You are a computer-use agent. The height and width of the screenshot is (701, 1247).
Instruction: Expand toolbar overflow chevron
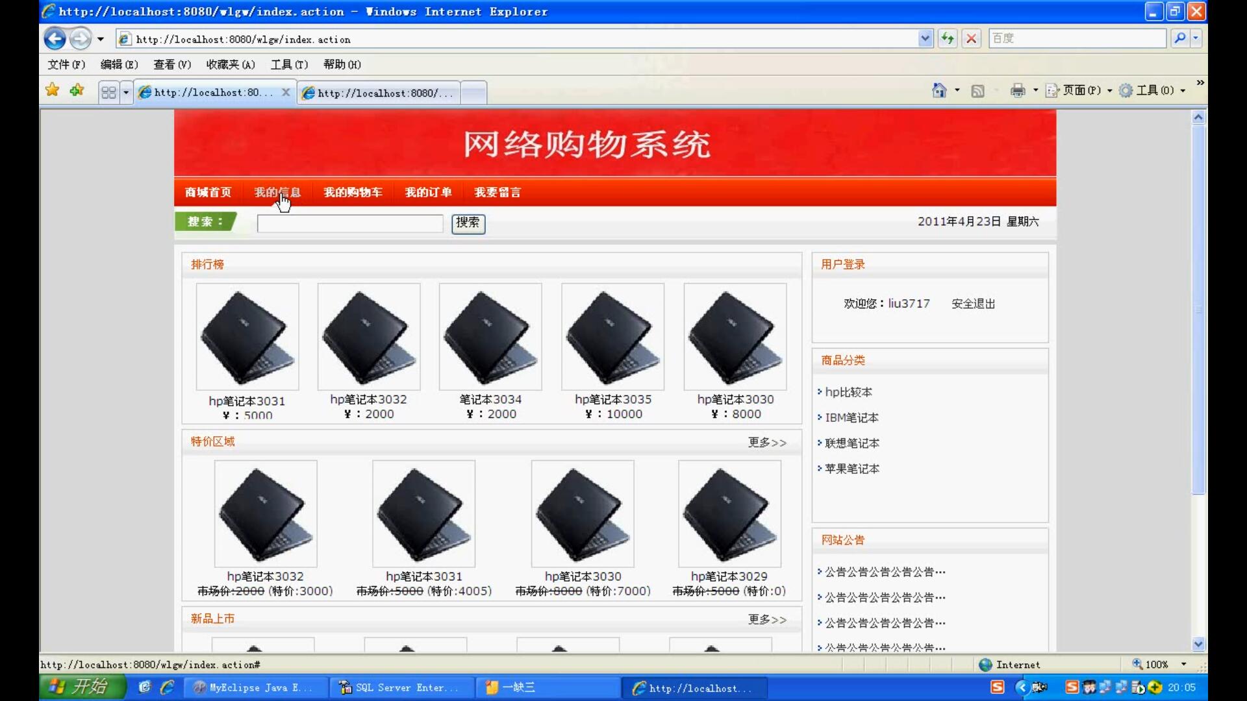pyautogui.click(x=1200, y=82)
